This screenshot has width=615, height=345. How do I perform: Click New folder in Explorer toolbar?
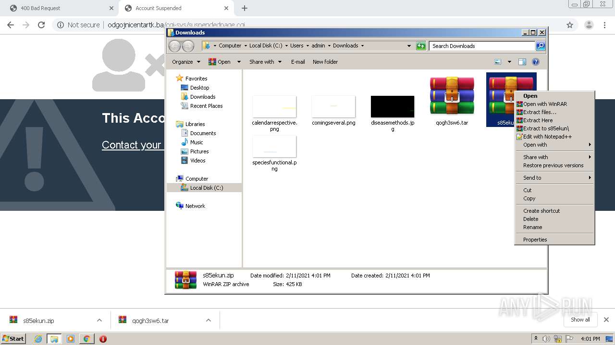coord(325,62)
